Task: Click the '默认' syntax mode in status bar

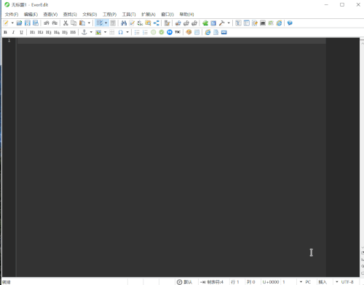Action: coord(185,282)
